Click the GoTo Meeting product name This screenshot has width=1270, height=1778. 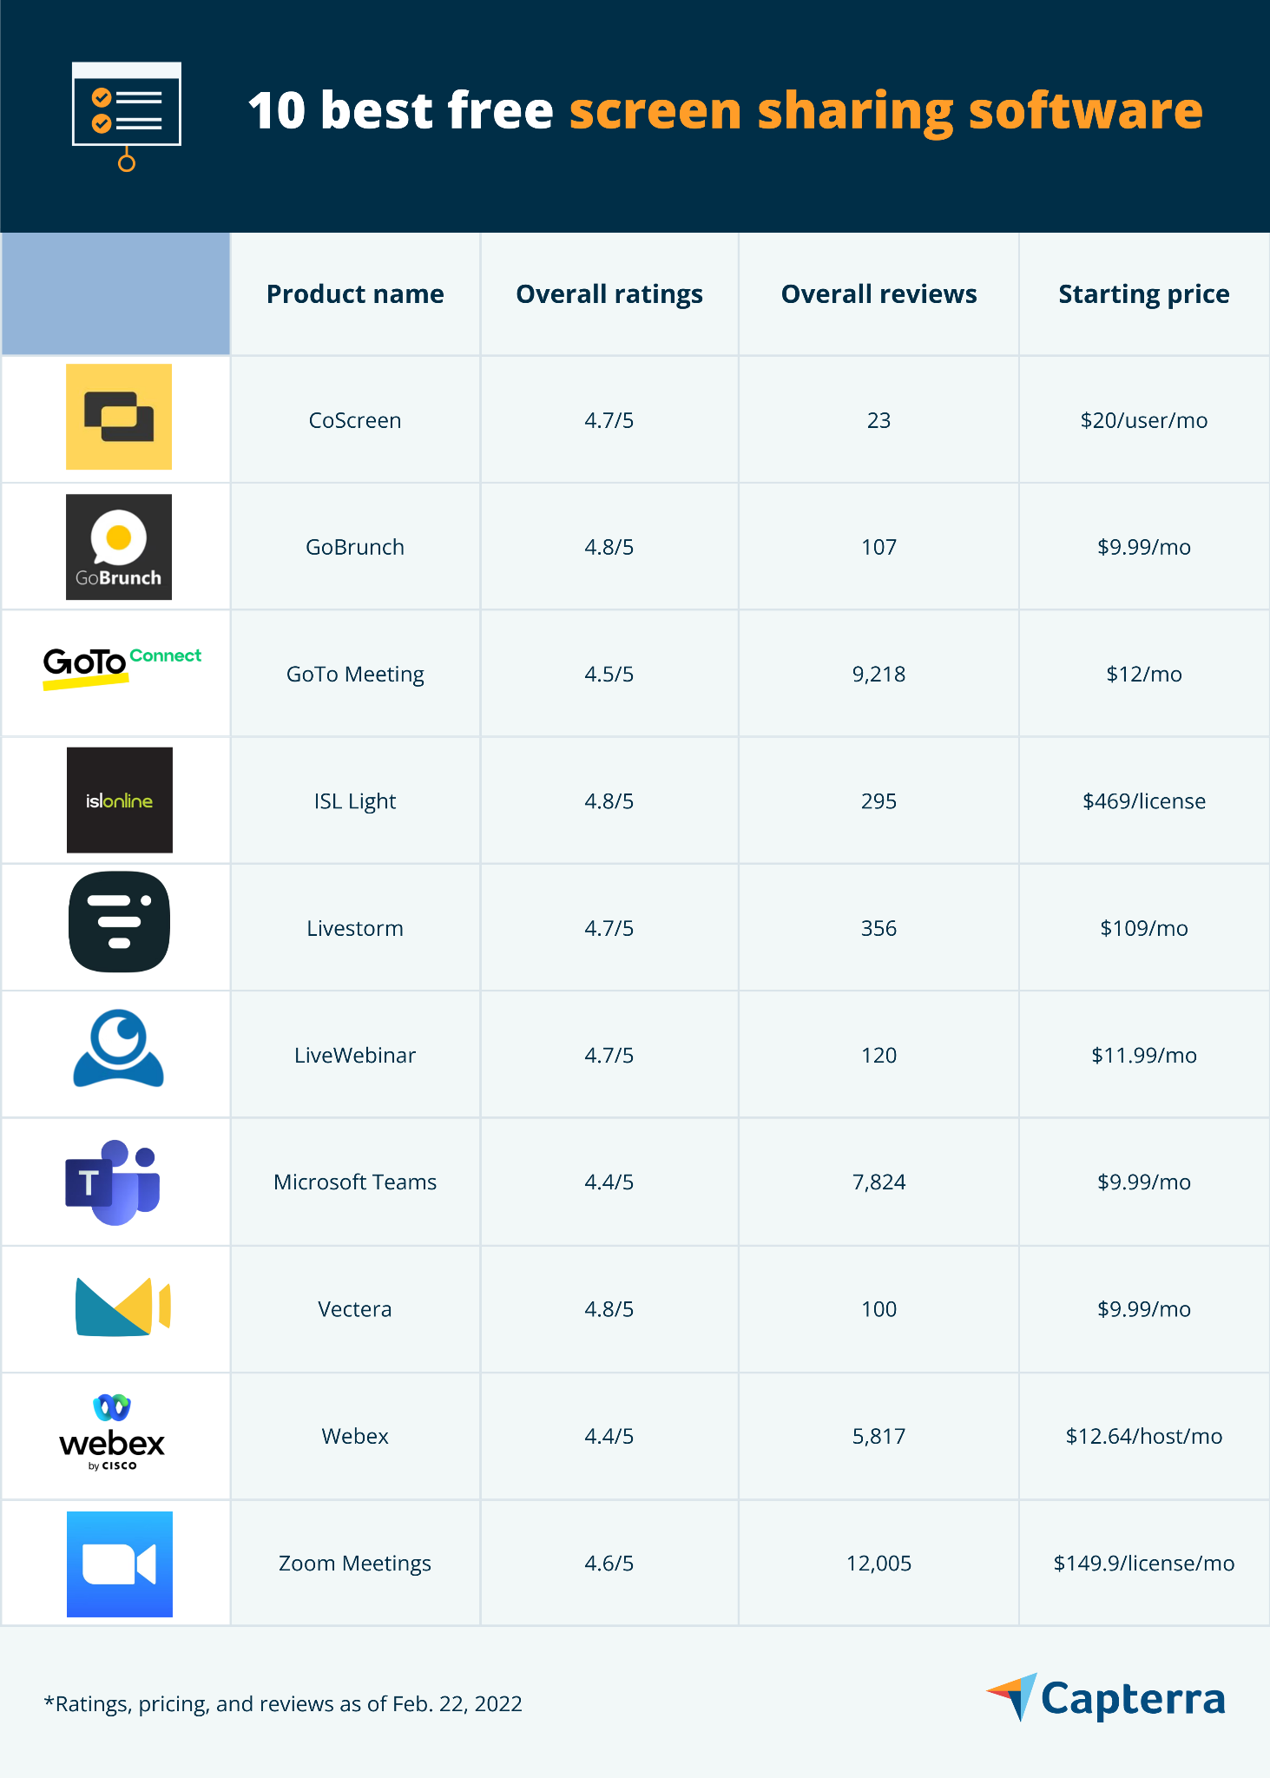point(355,675)
